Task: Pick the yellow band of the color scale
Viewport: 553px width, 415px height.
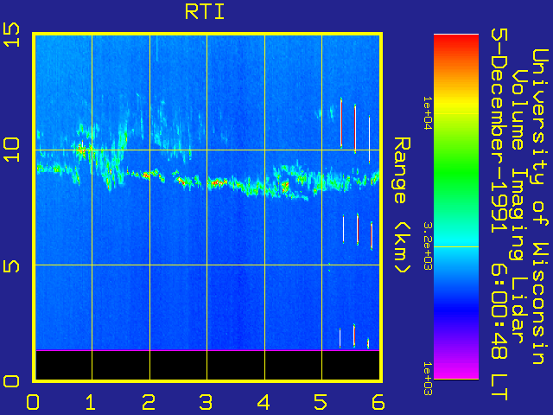Action: point(456,105)
